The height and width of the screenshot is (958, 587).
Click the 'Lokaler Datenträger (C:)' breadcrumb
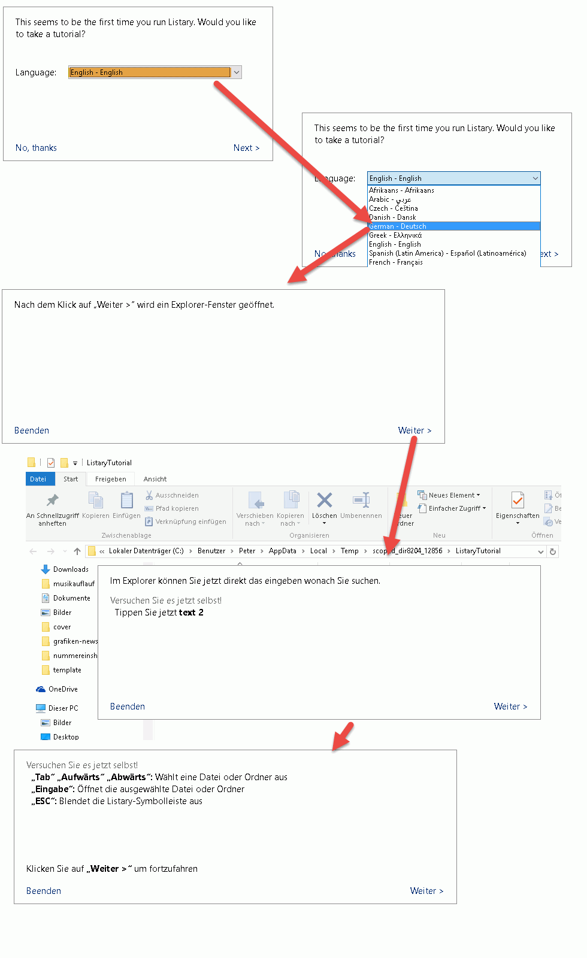[x=146, y=551]
